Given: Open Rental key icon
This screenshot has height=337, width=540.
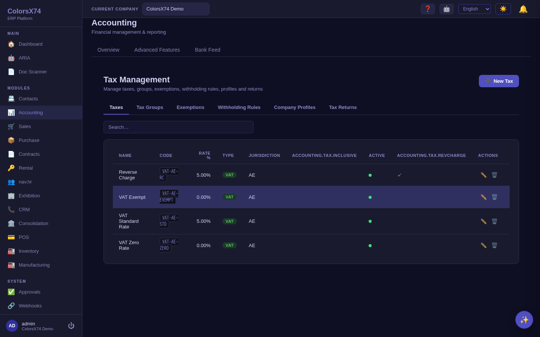Looking at the screenshot, I should coord(11,168).
